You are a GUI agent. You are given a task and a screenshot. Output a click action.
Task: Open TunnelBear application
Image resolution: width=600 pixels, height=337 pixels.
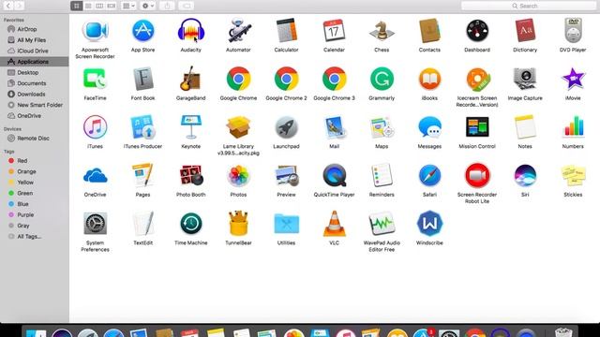tap(238, 224)
